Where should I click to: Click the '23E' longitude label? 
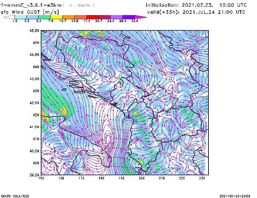tap(202, 178)
